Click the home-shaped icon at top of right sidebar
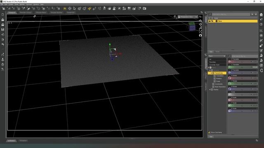264x148 pixels. coord(261,15)
